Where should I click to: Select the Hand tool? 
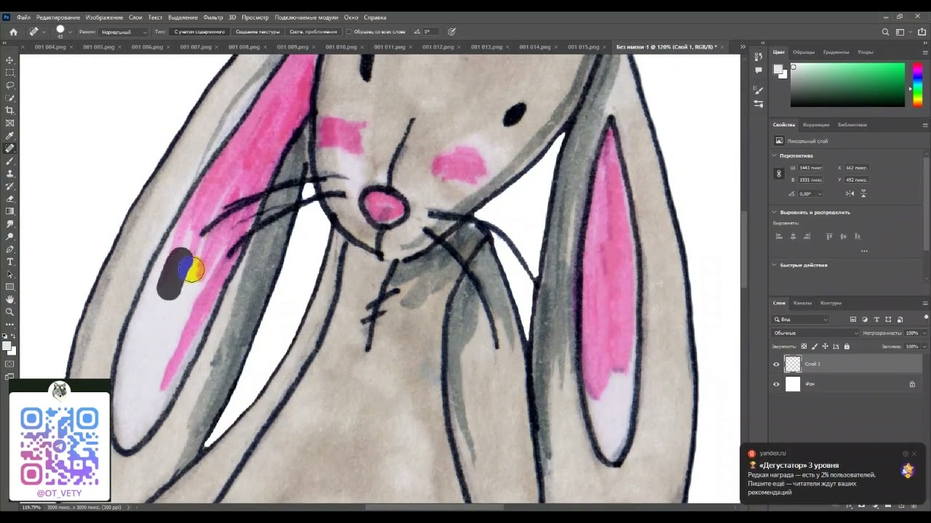(9, 299)
